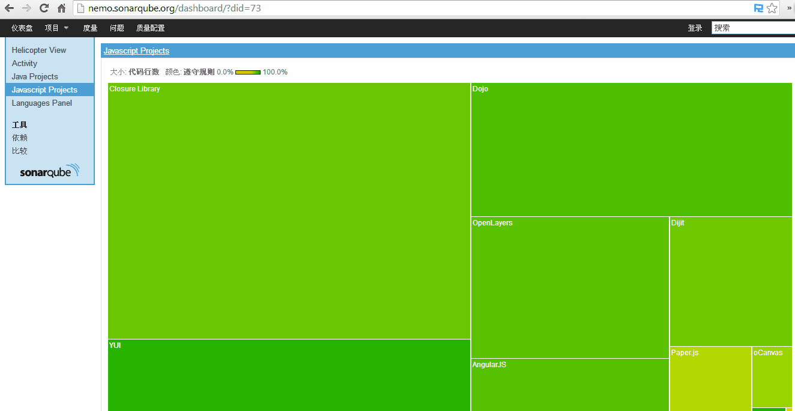
Task: Click the 0.0% legend value
Action: click(225, 72)
